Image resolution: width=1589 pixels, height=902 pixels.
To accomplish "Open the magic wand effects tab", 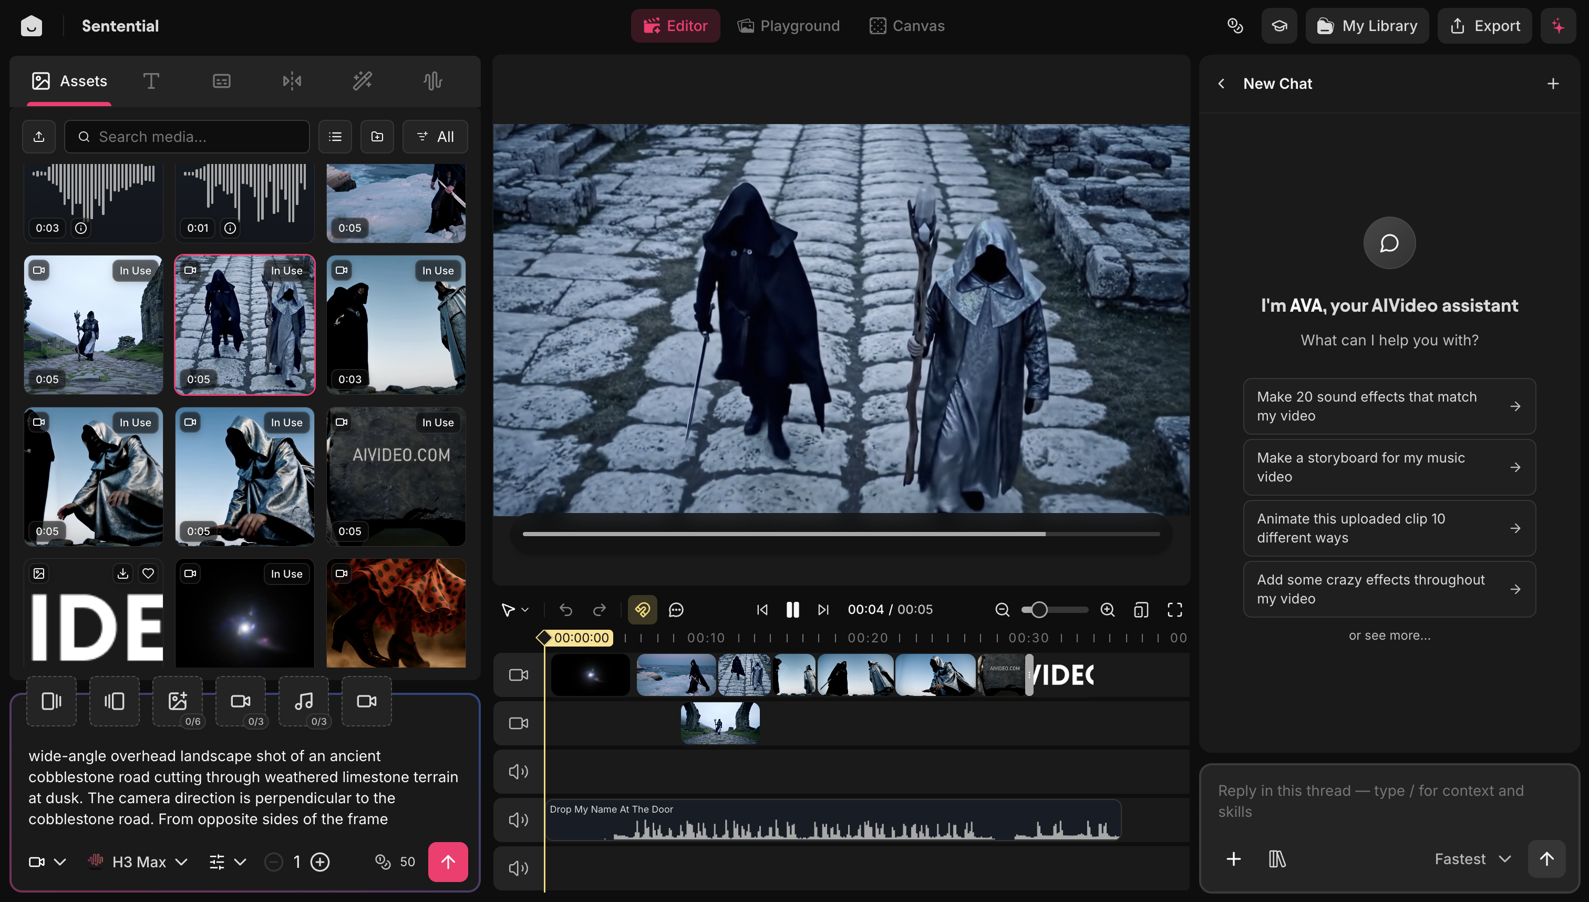I will 362,81.
